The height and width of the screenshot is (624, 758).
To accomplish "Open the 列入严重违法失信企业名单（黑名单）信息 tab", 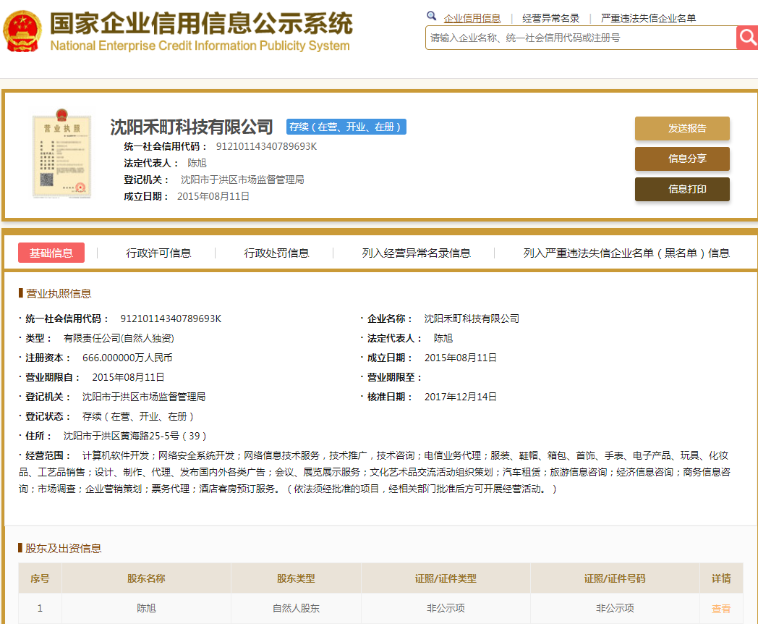I will pyautogui.click(x=626, y=253).
